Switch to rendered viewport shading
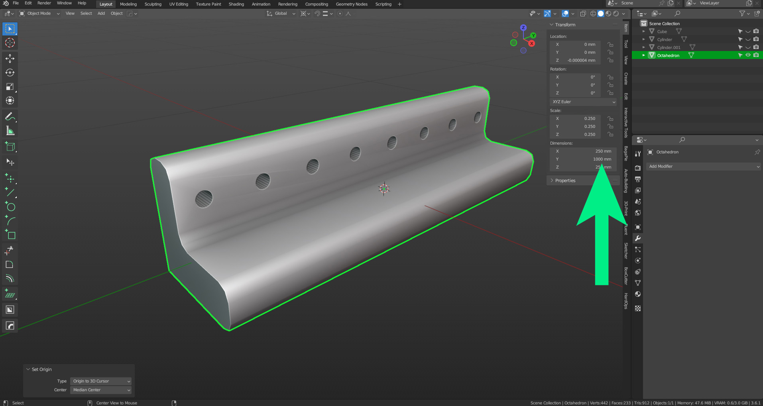 pyautogui.click(x=616, y=14)
